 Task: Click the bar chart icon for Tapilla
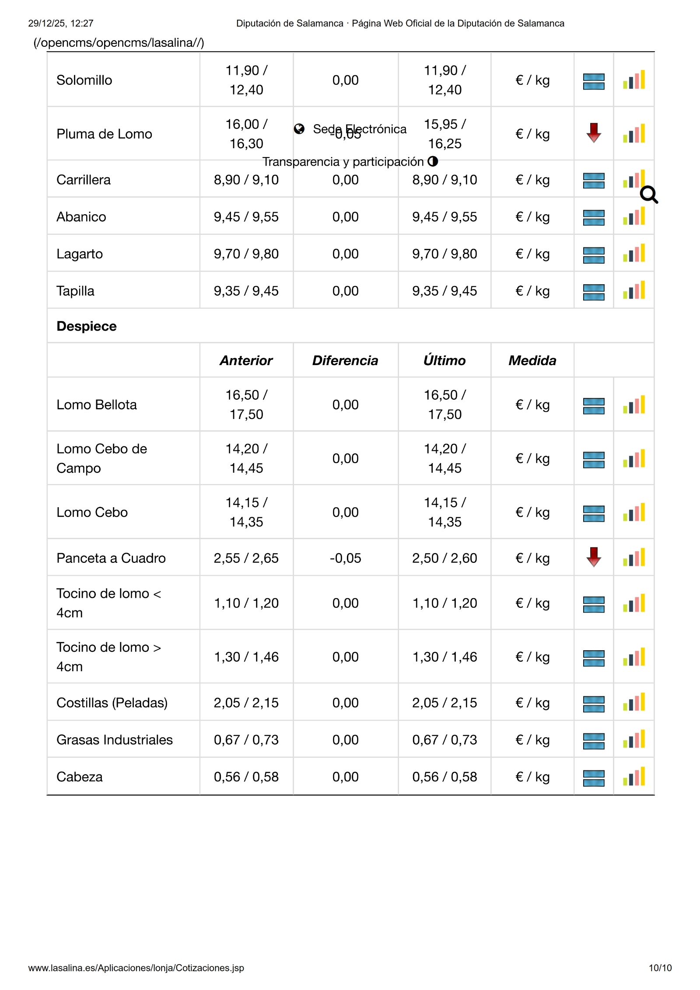(x=634, y=291)
